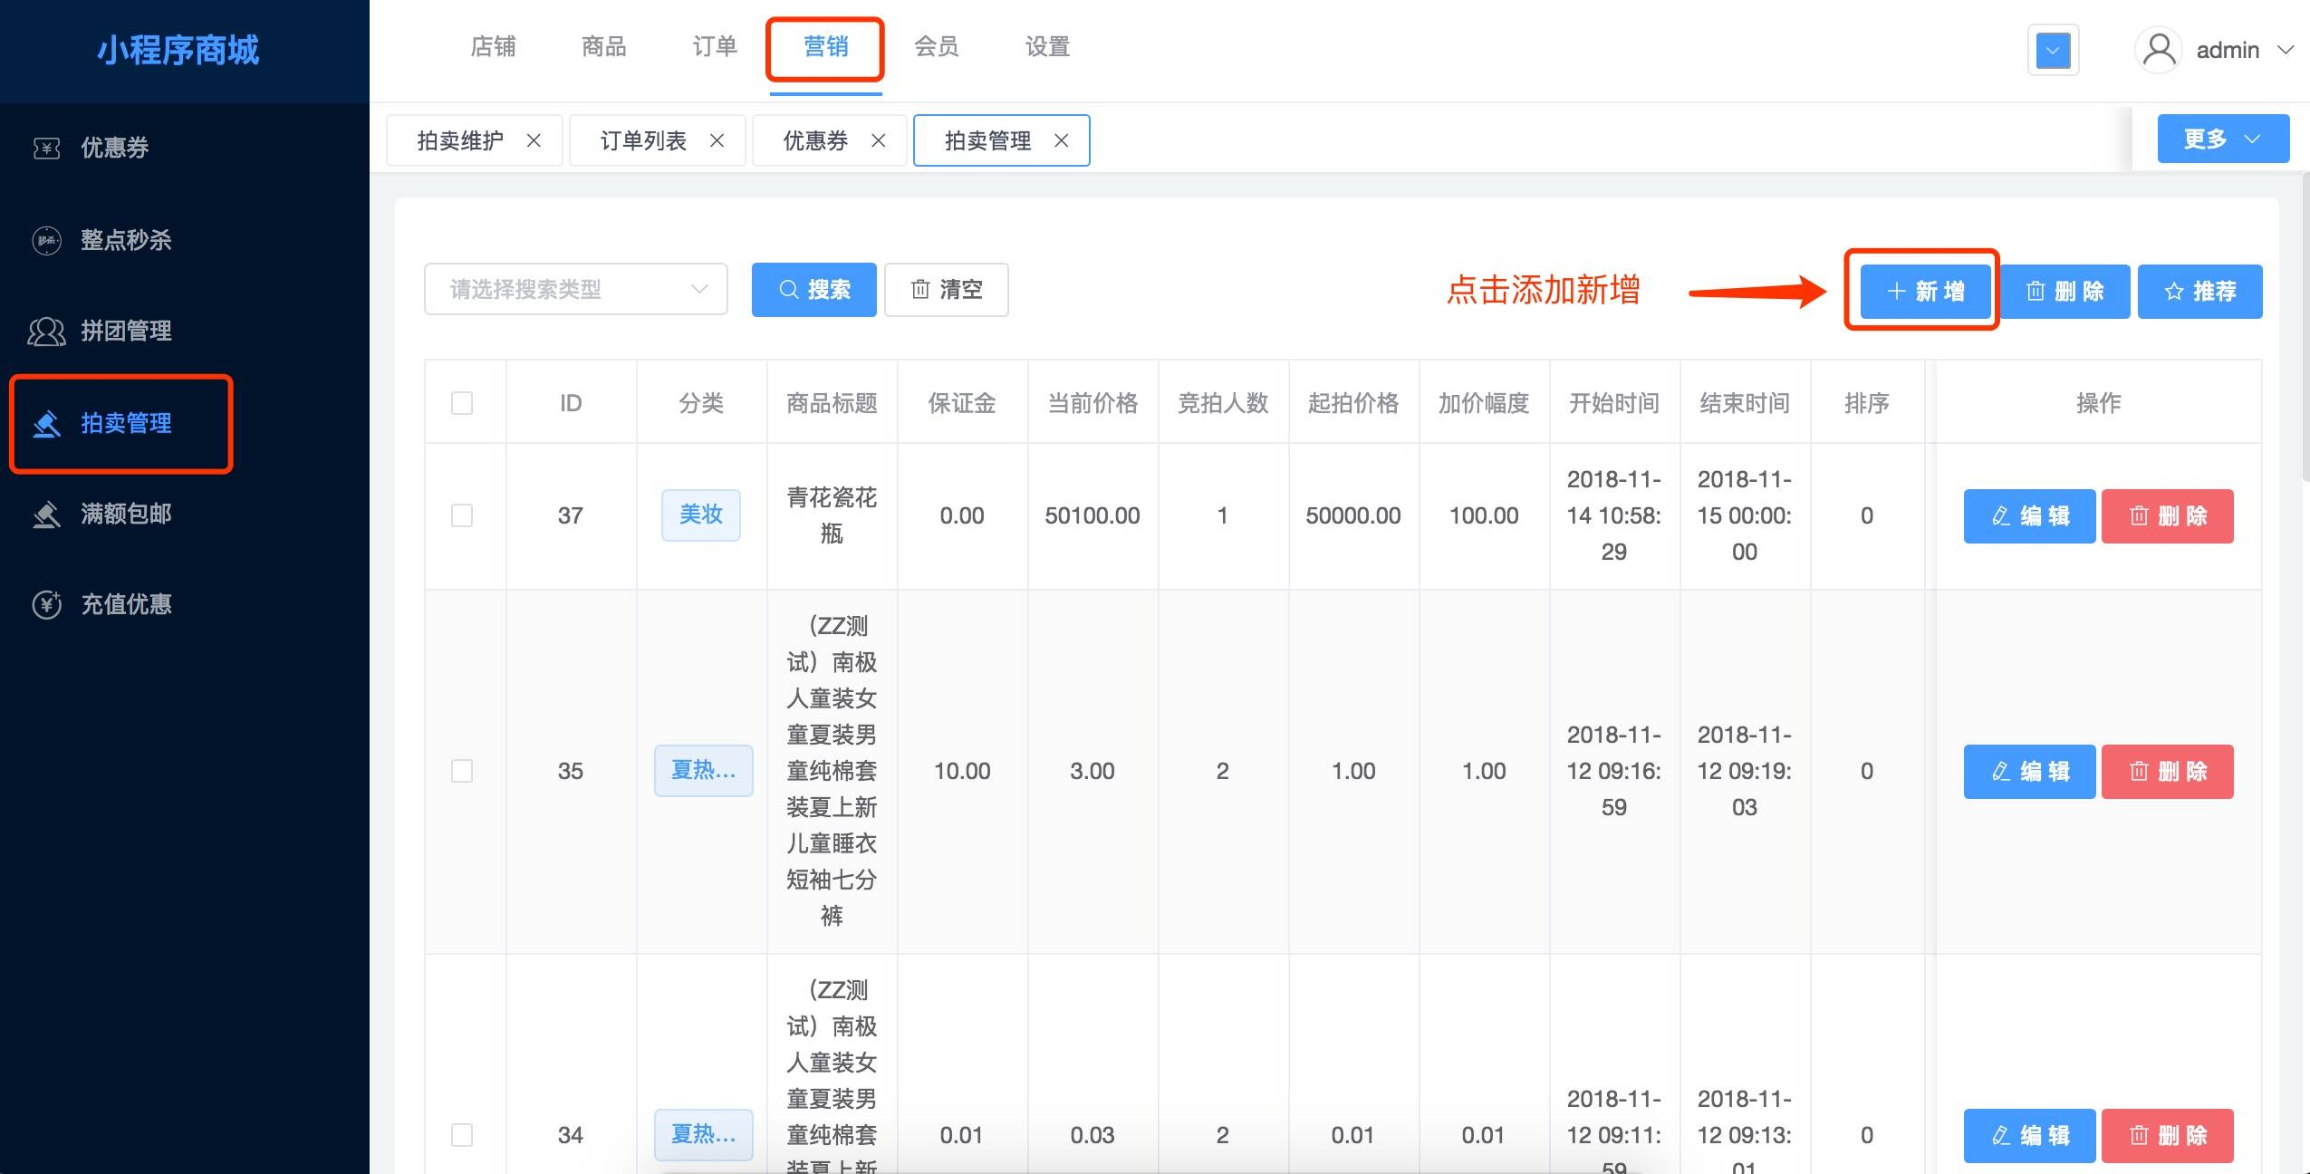This screenshot has height=1174, width=2310.
Task: Click the 美妆 category tag
Action: click(x=701, y=515)
